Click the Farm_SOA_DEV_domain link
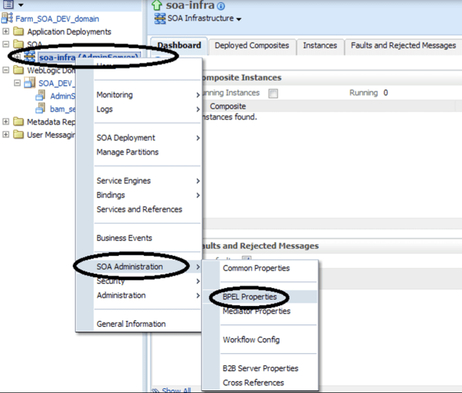 [57, 19]
